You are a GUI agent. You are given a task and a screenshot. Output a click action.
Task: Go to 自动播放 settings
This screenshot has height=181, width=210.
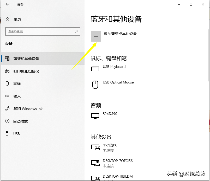(x=20, y=121)
